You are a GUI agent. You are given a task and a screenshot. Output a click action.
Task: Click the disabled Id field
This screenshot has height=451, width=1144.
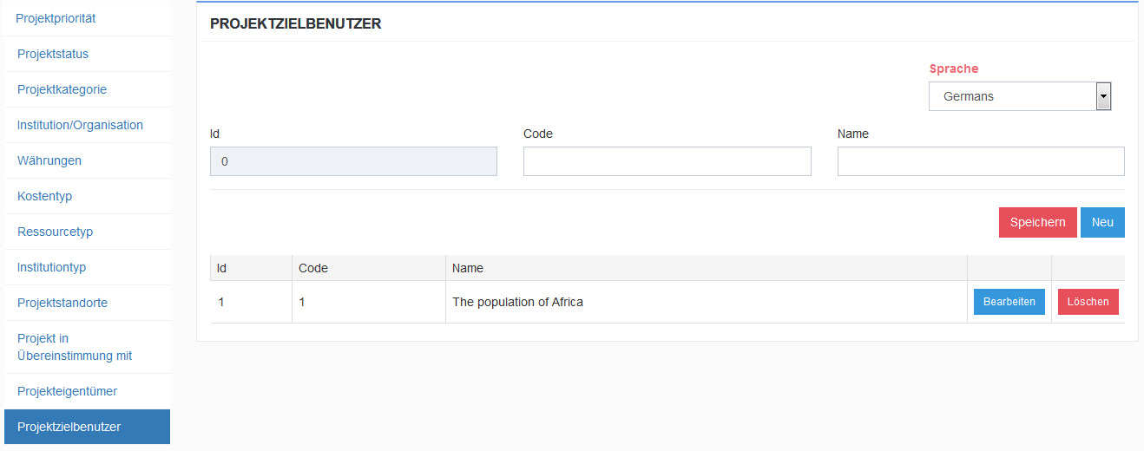click(x=353, y=161)
